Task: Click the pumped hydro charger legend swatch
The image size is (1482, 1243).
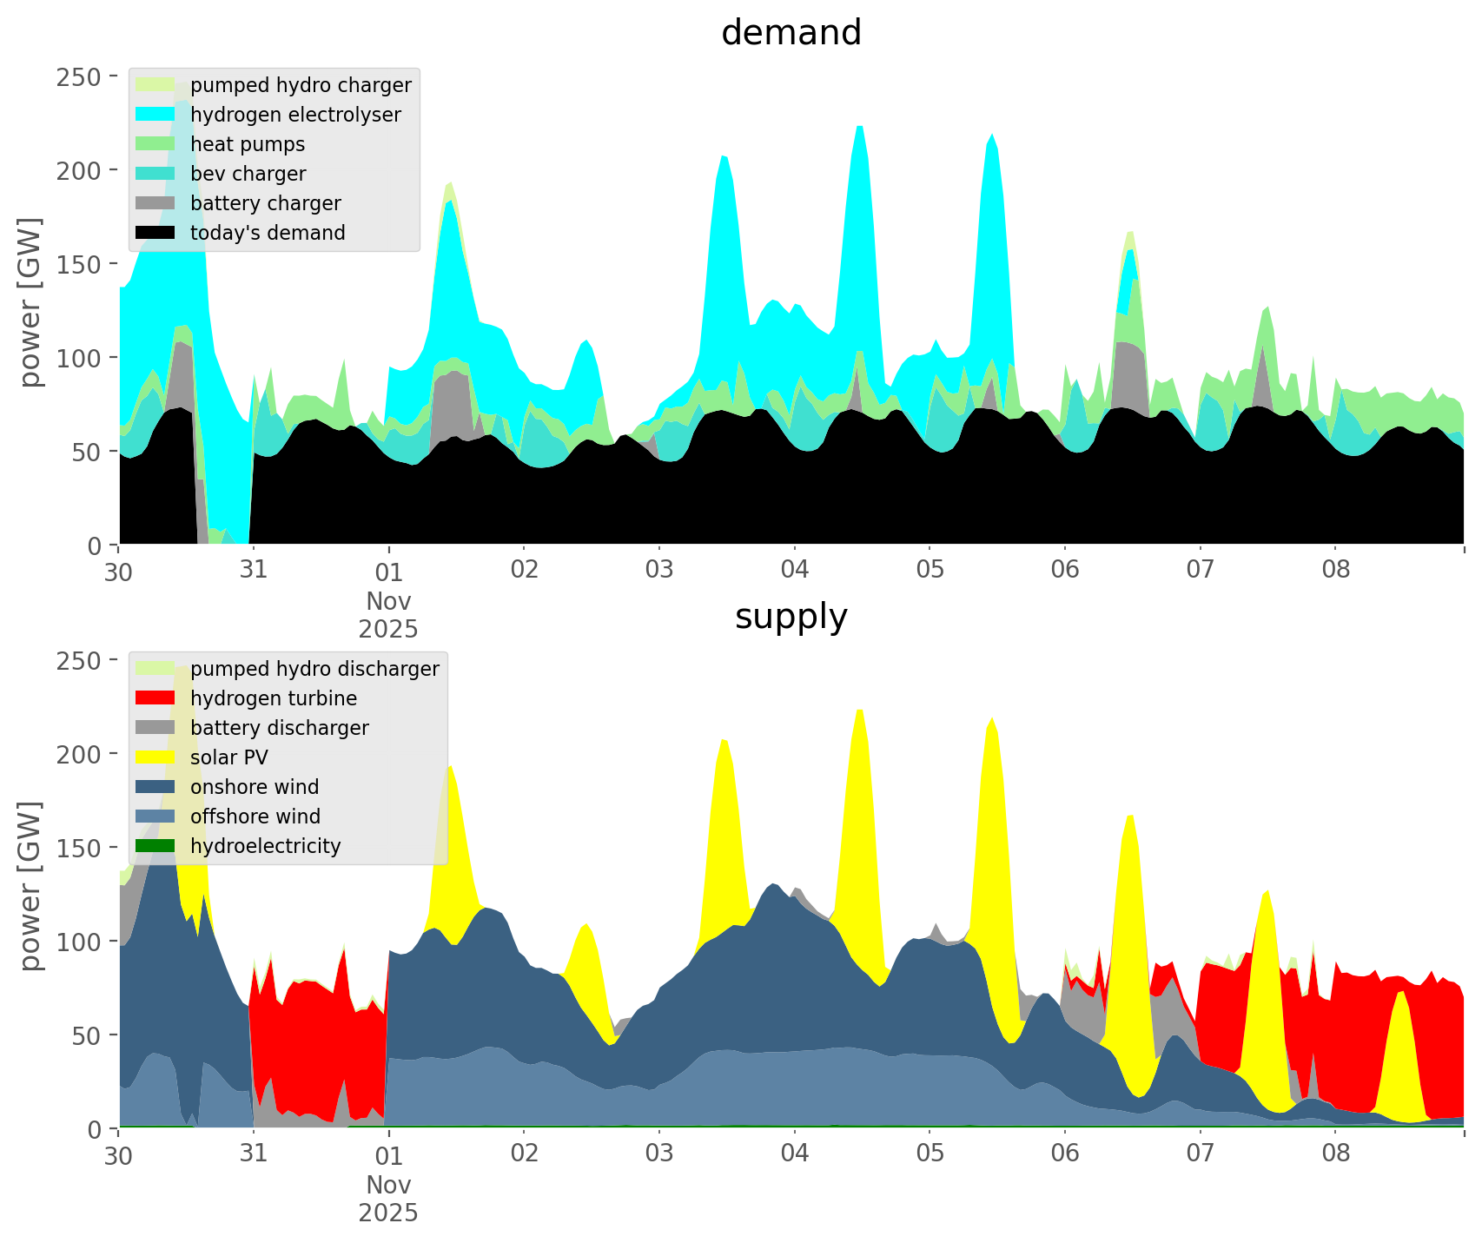Action: click(155, 85)
